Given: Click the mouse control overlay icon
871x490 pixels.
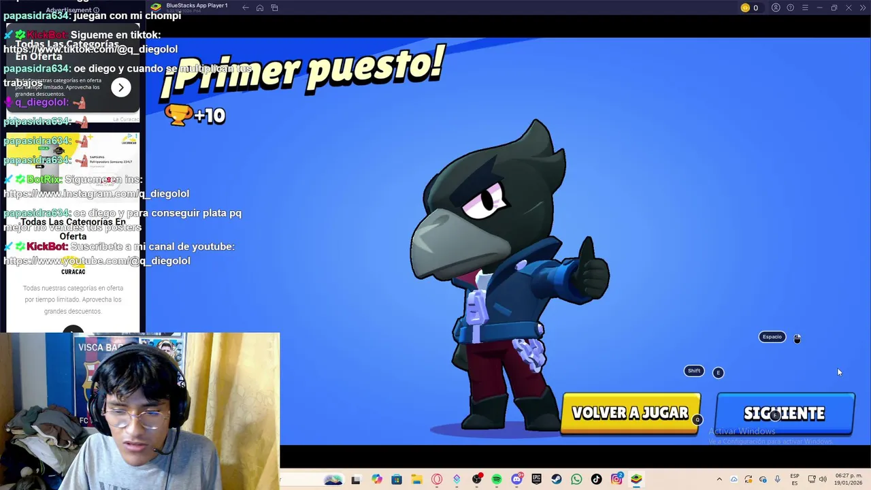Looking at the screenshot, I should pos(798,338).
